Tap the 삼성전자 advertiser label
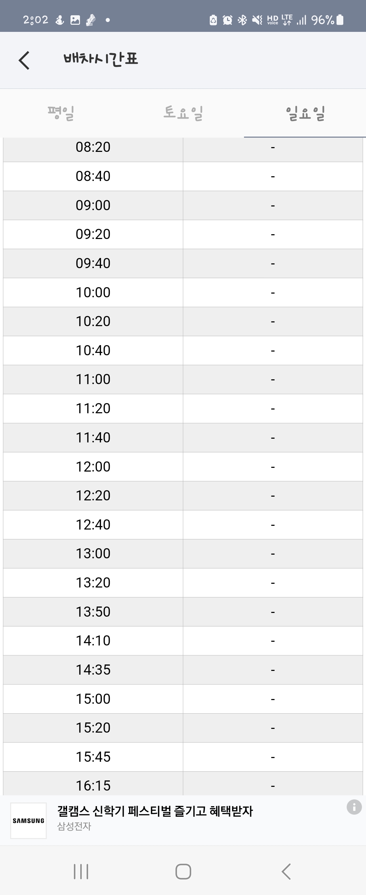The height and width of the screenshot is (895, 366). (x=74, y=826)
